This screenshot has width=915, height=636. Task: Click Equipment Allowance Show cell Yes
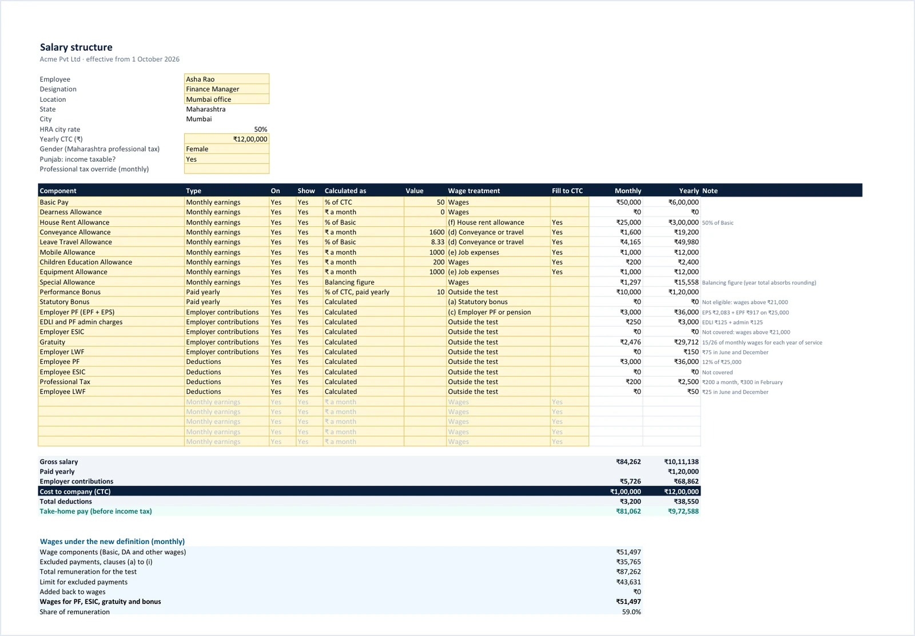pos(309,272)
